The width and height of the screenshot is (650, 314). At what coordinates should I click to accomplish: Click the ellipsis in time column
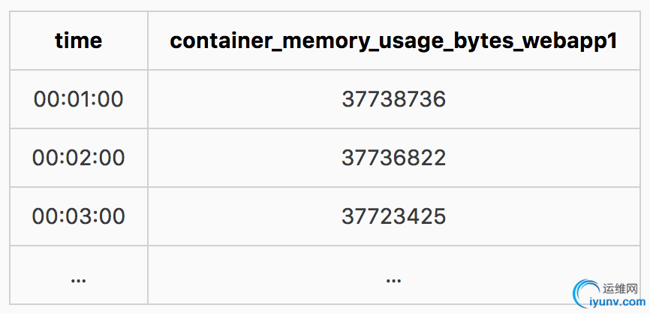(78, 280)
